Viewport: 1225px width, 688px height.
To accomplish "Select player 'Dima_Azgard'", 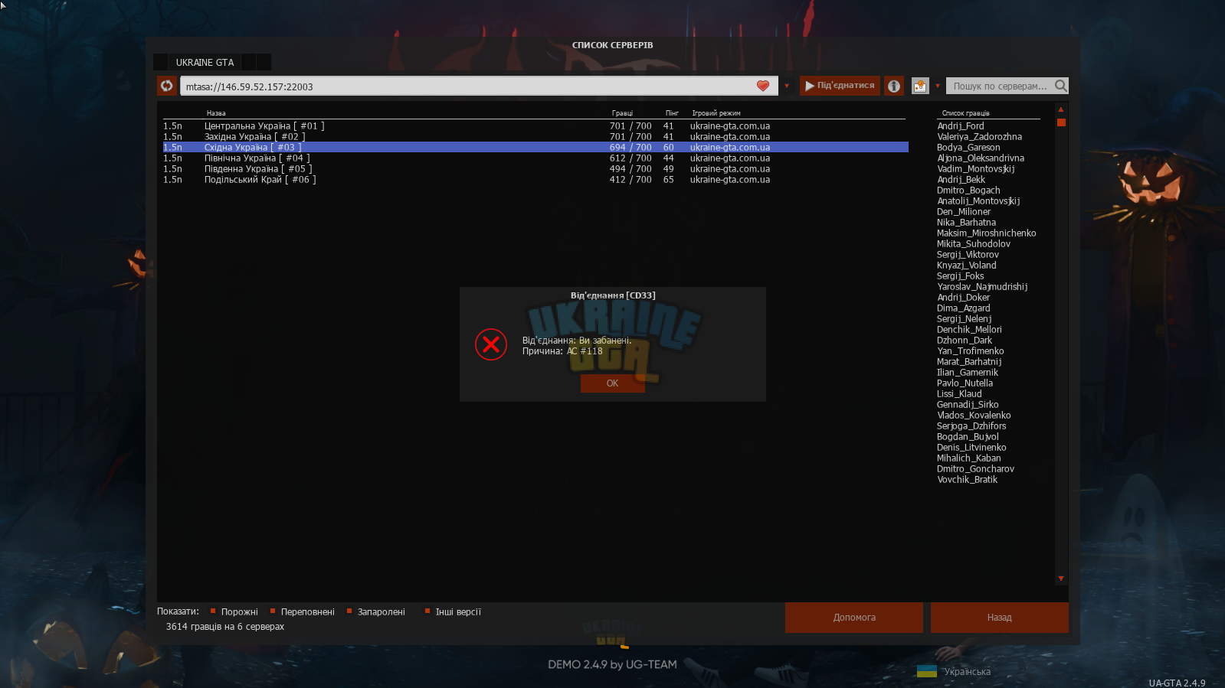I will tap(964, 308).
